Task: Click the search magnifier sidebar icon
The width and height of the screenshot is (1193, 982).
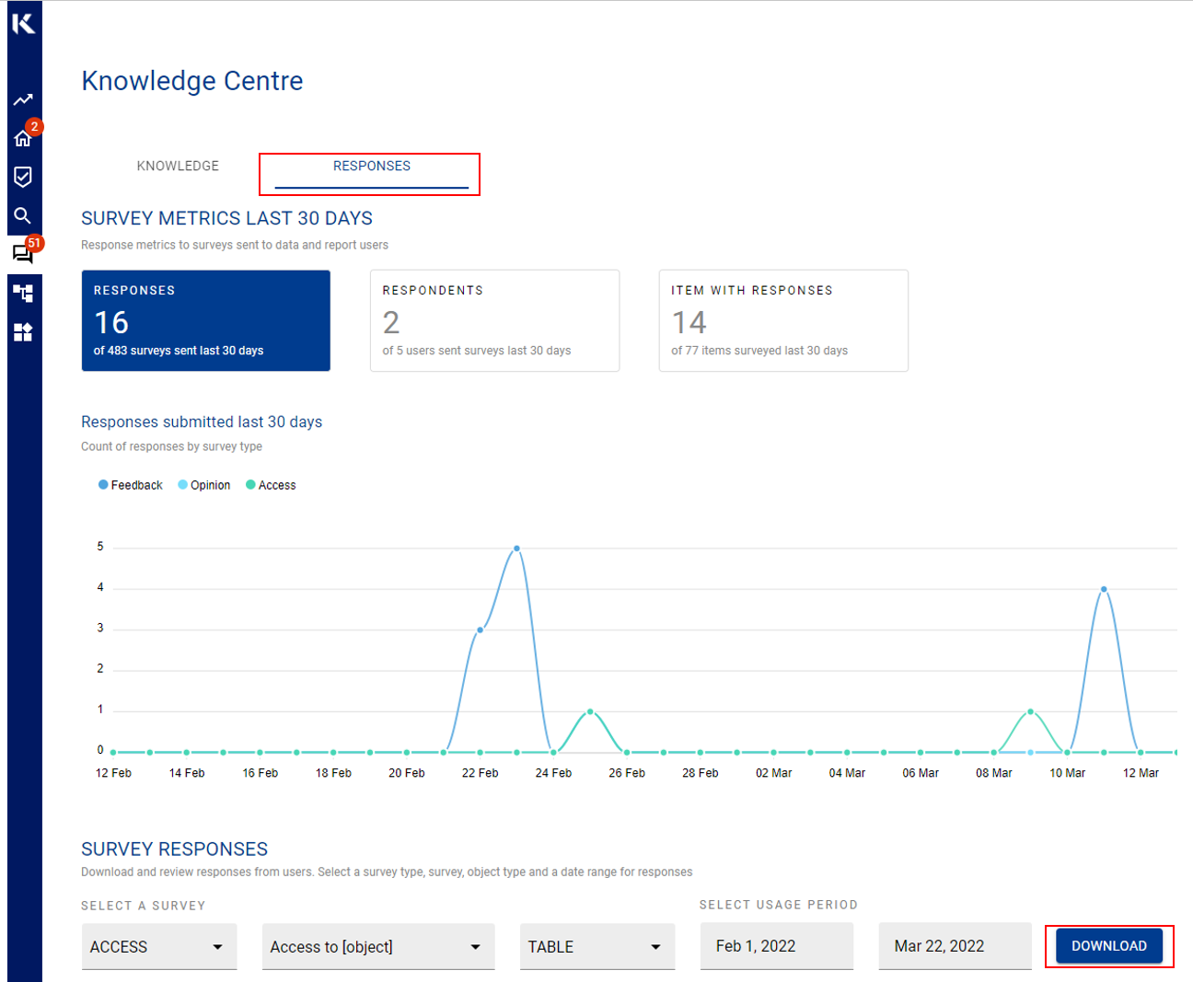Action: pyautogui.click(x=23, y=215)
